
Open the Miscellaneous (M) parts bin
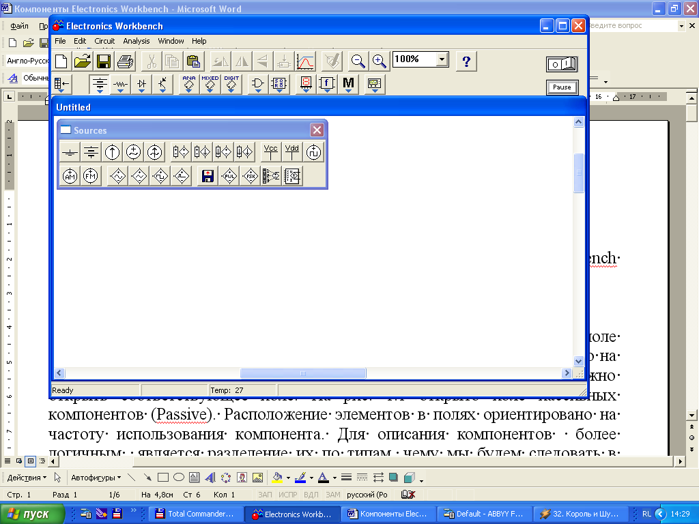tap(349, 84)
